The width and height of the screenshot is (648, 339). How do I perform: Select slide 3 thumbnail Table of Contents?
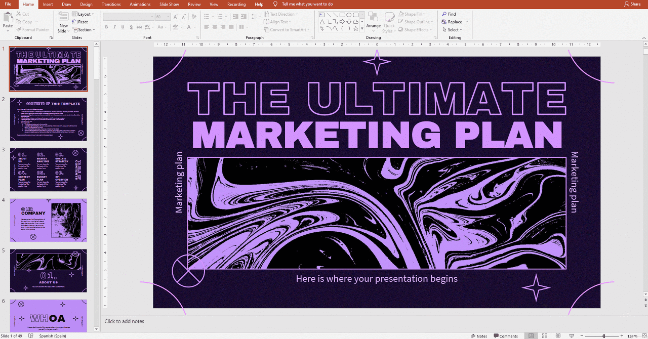(48, 169)
